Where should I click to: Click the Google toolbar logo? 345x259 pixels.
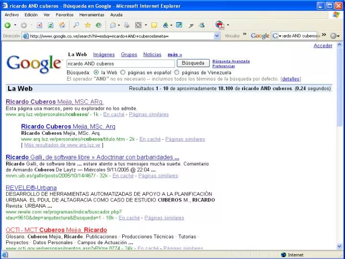pos(260,35)
